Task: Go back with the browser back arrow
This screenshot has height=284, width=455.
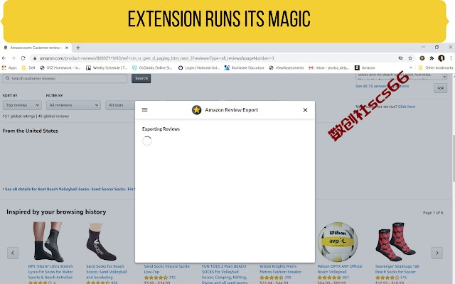Action: tap(4, 58)
